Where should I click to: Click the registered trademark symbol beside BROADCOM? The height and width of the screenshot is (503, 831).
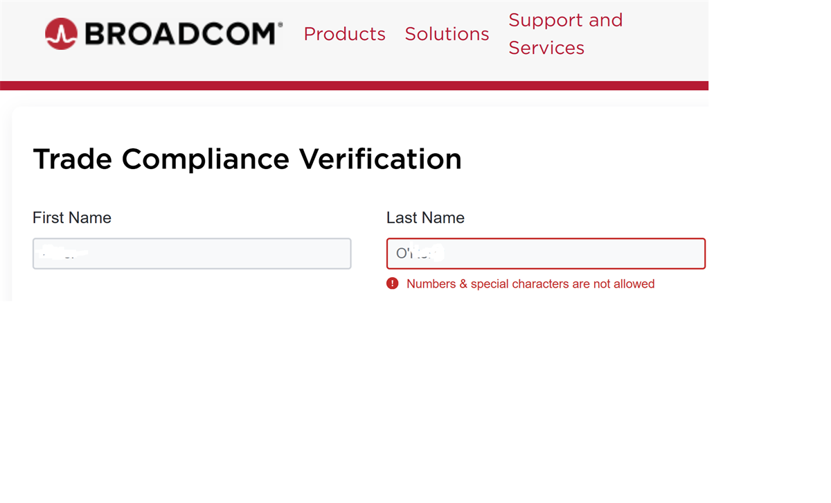[x=280, y=25]
